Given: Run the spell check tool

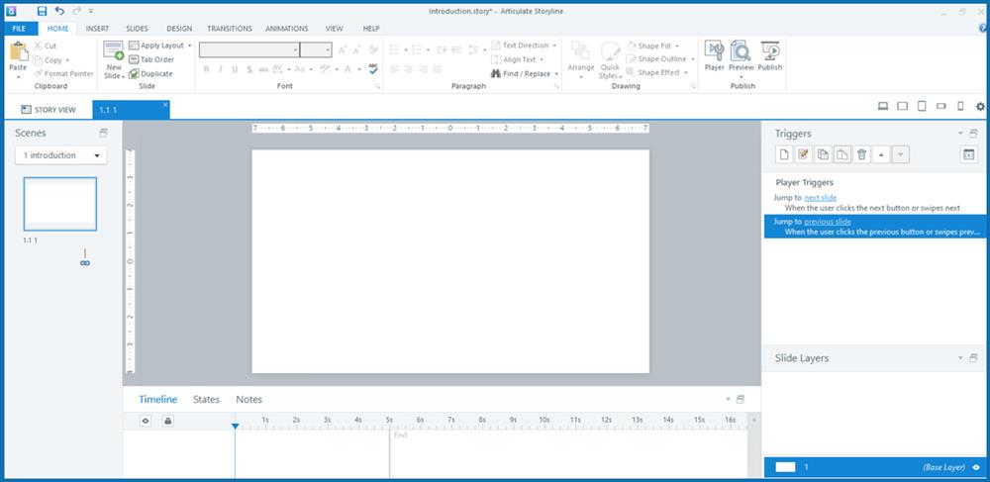Looking at the screenshot, I should pyautogui.click(x=373, y=69).
